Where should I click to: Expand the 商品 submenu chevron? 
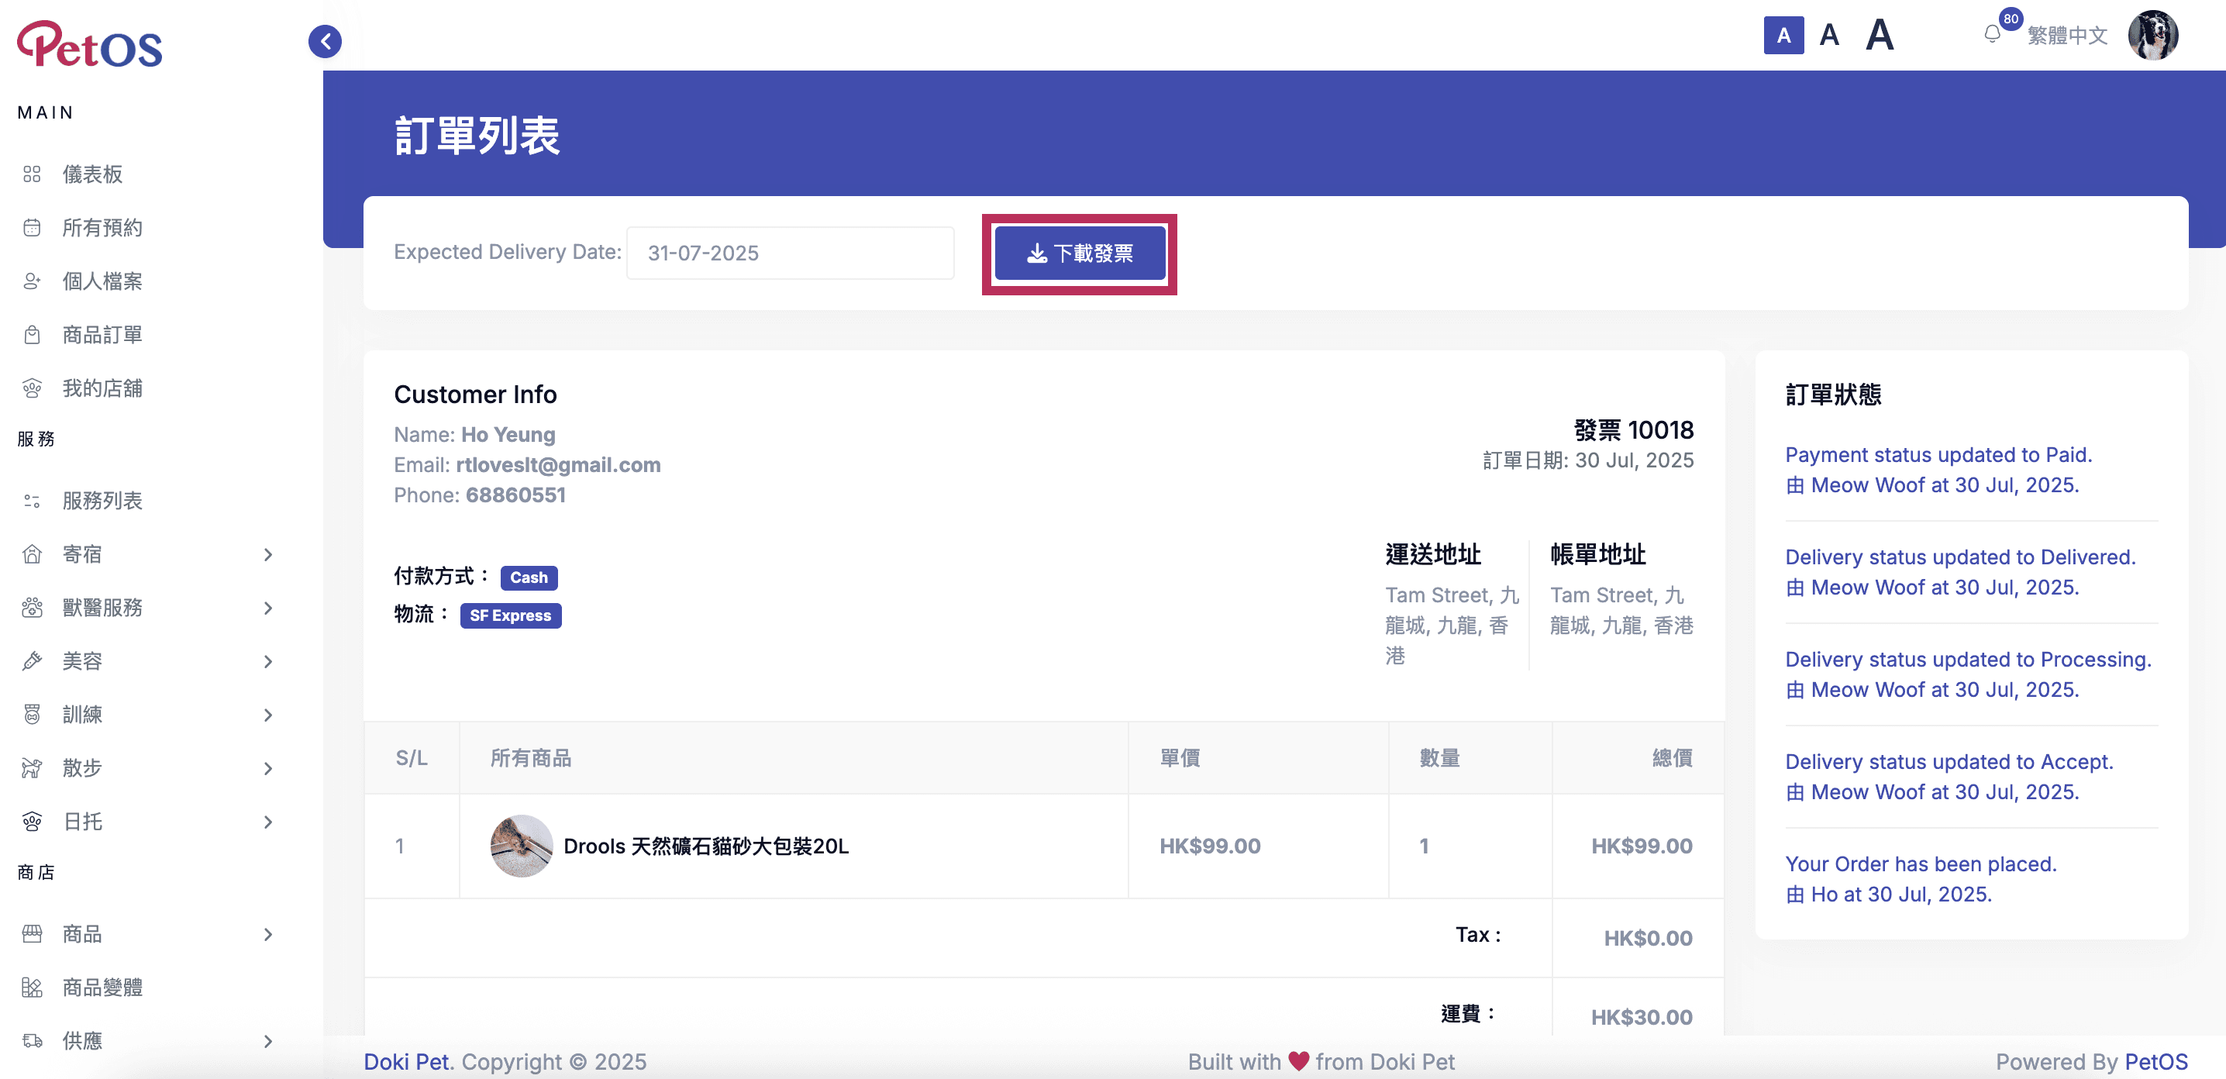(268, 935)
